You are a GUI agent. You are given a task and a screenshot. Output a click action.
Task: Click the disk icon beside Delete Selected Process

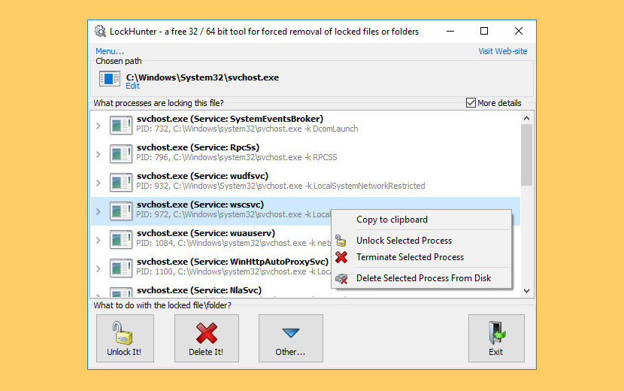(x=341, y=278)
